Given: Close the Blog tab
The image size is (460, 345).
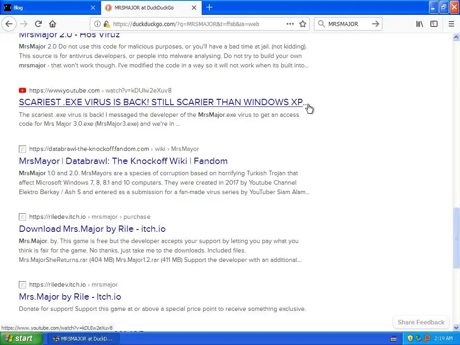Looking at the screenshot, I should pyautogui.click(x=93, y=8).
